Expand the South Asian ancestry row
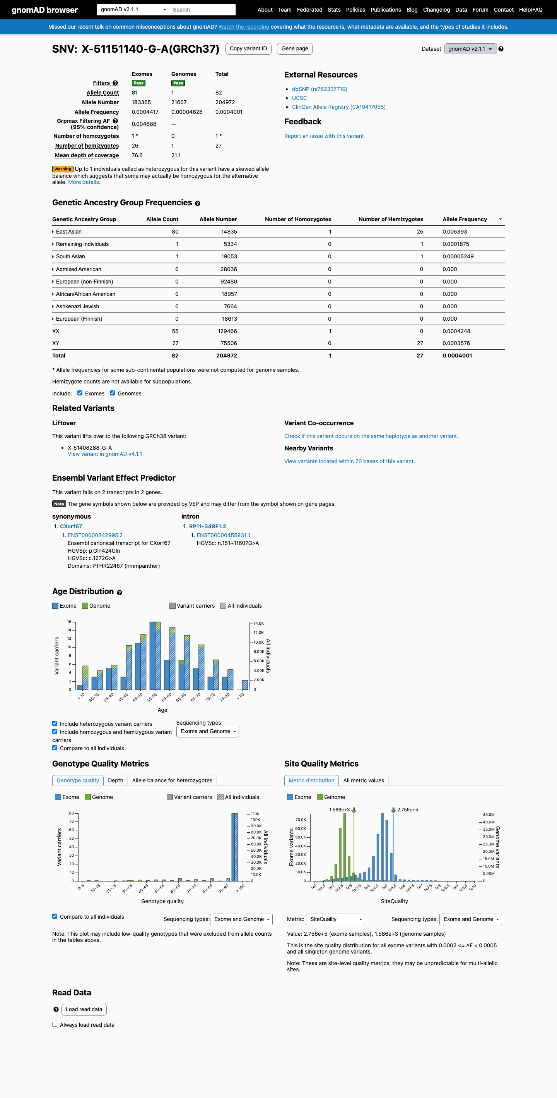Viewport: 557px width, 1098px height. coord(68,257)
